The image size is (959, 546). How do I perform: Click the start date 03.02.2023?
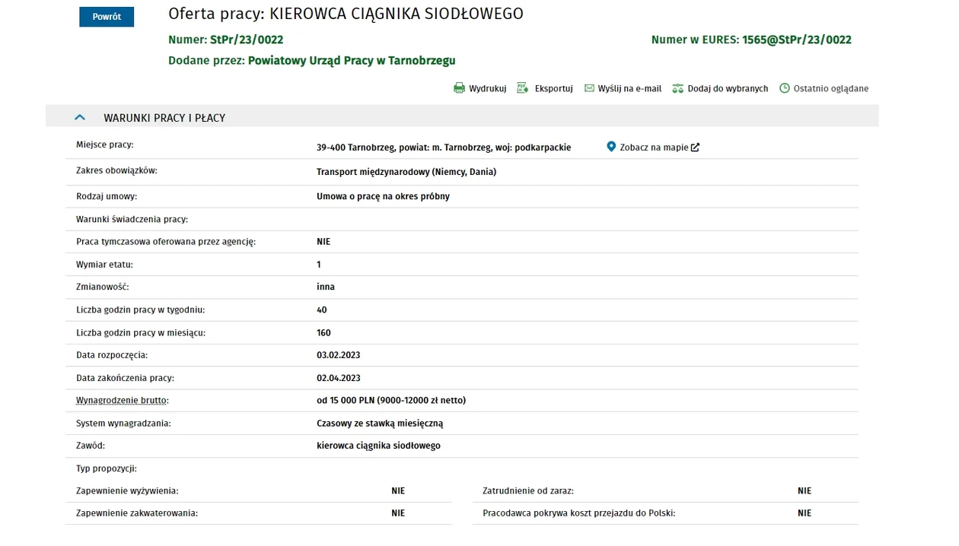(339, 355)
